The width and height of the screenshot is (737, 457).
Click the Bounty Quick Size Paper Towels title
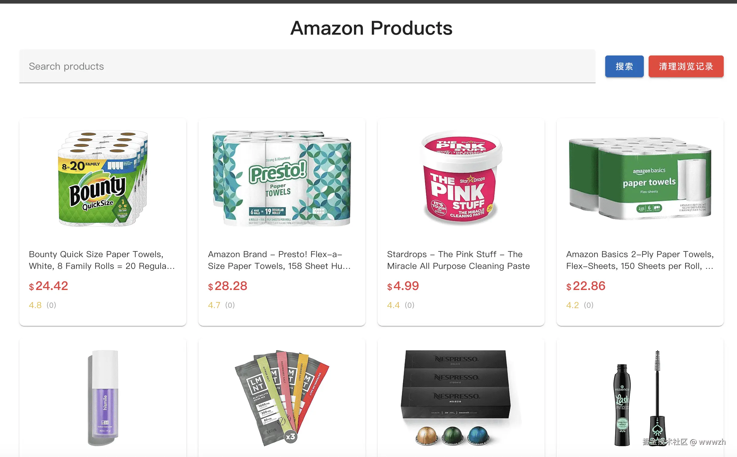tap(102, 260)
